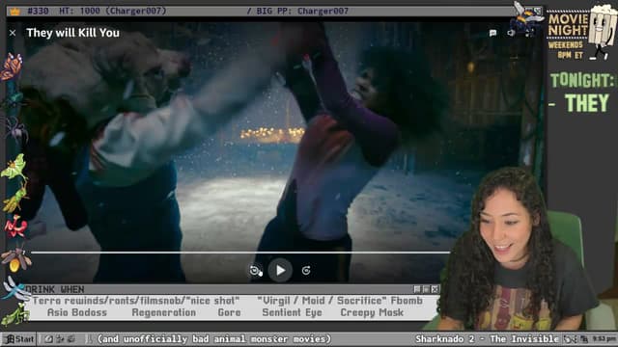Close the DRINK WHEN window
618x347 pixels.
point(435,289)
